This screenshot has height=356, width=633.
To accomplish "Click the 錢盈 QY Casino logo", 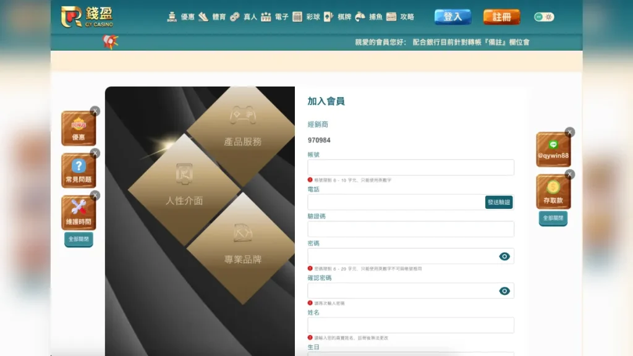I will pyautogui.click(x=87, y=17).
